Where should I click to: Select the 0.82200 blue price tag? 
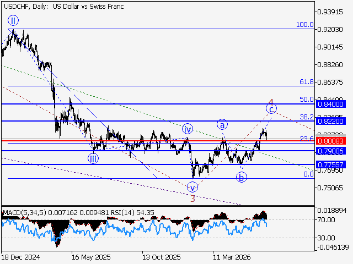tap(330, 121)
